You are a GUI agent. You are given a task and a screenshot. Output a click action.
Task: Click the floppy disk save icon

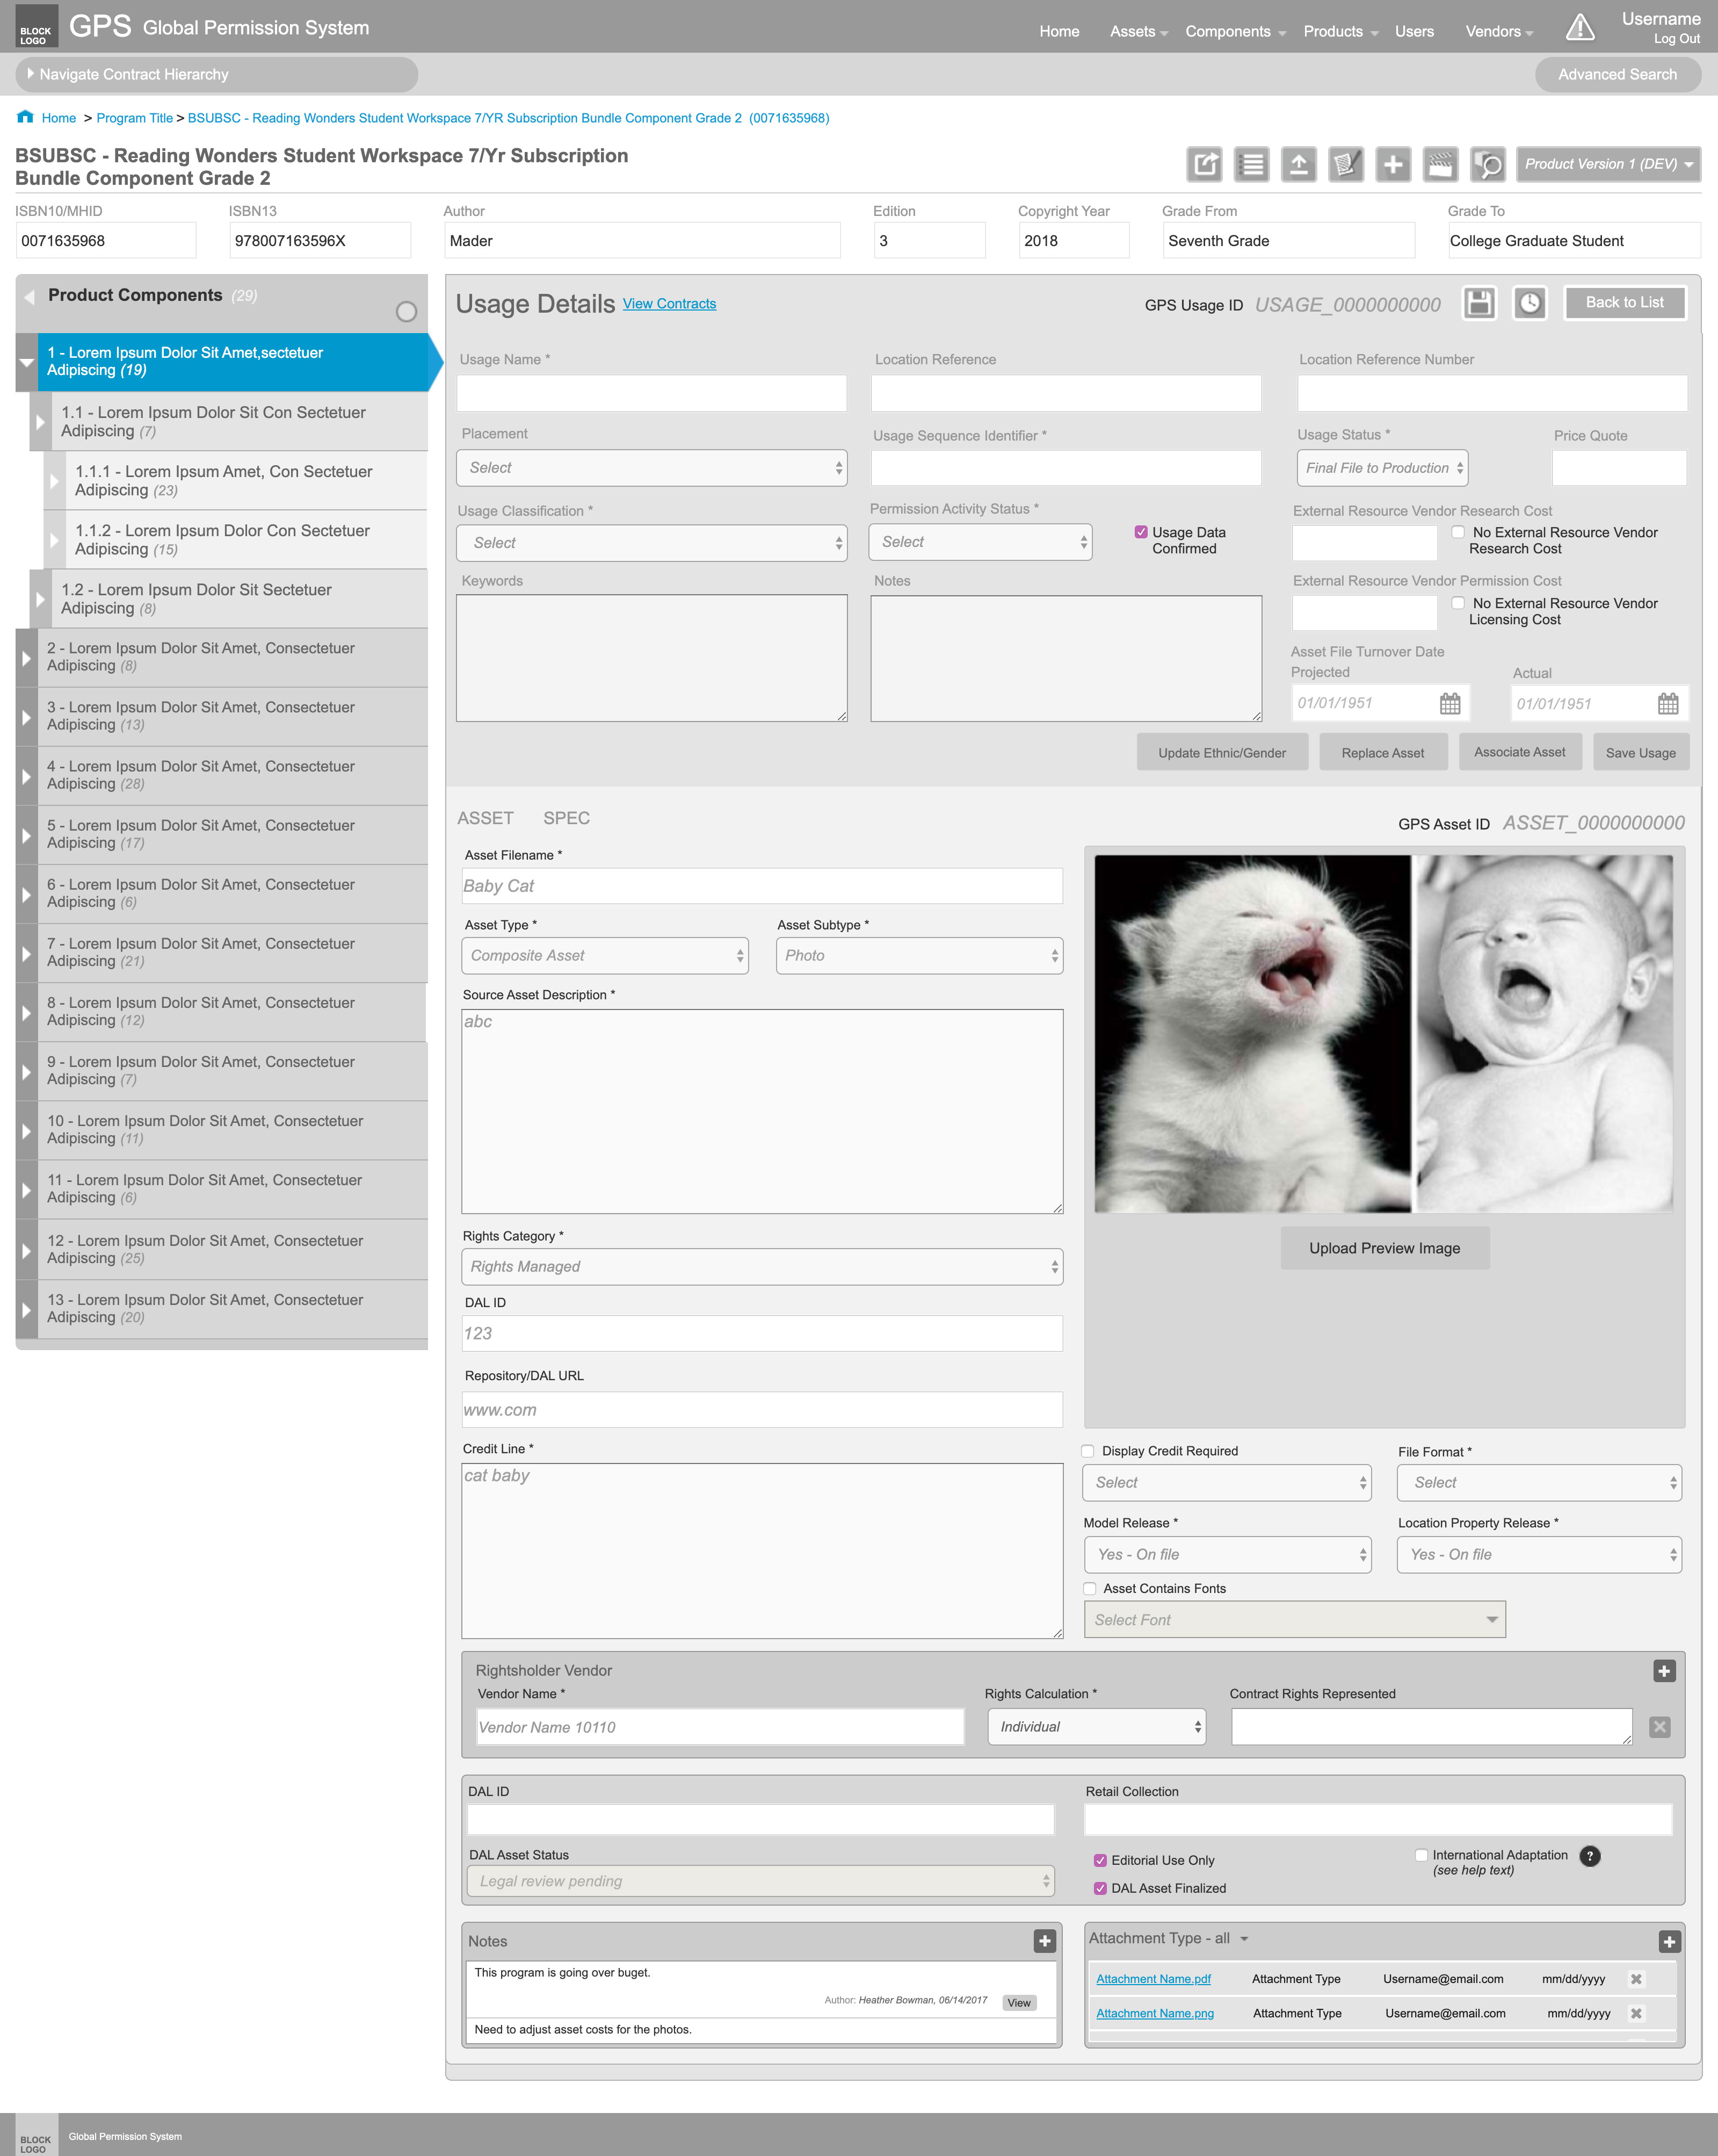[1479, 303]
